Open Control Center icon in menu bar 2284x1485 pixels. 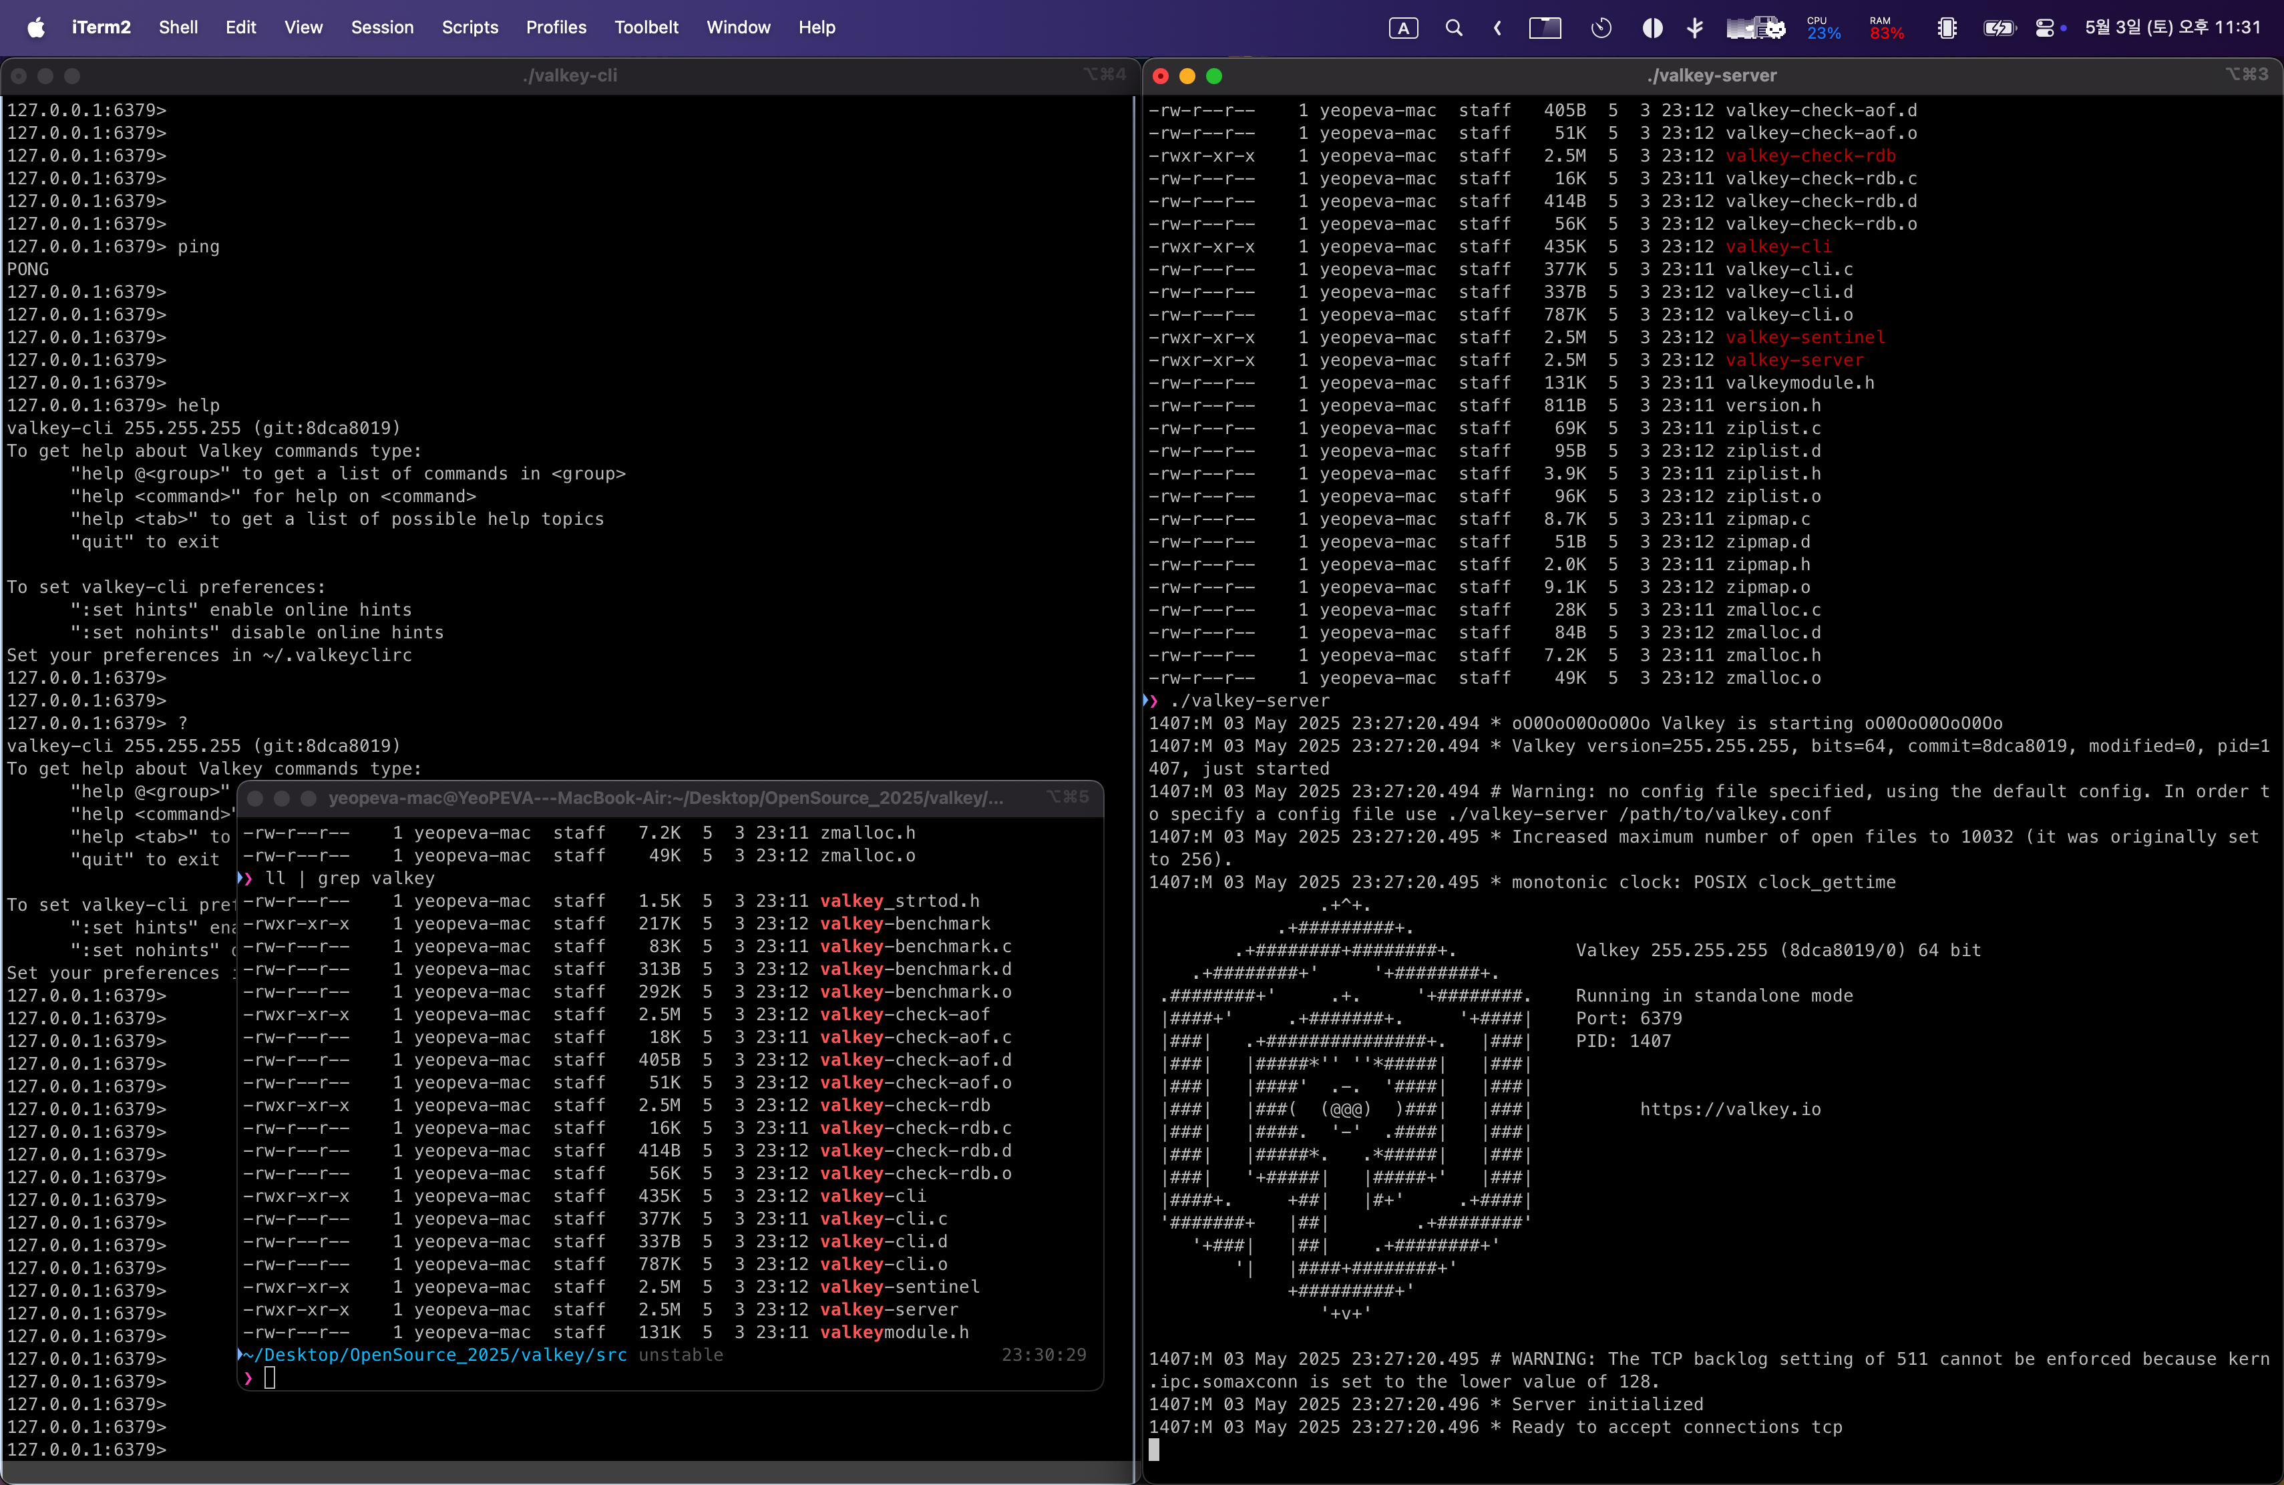(x=2044, y=28)
